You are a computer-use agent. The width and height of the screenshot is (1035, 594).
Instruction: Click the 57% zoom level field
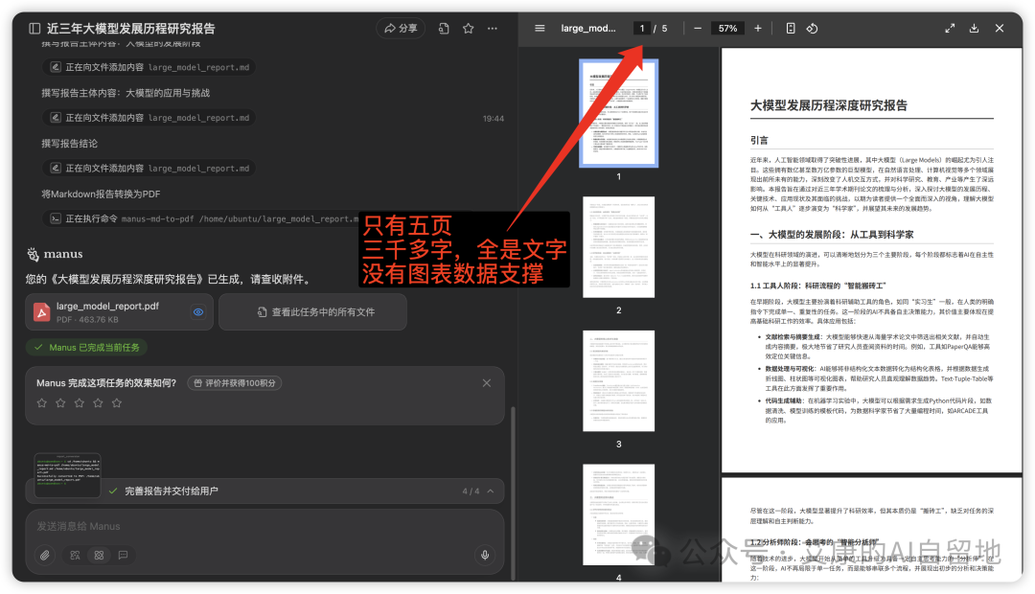coord(727,29)
